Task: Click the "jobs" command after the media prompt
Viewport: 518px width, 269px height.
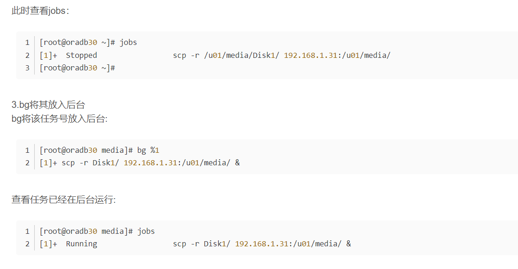Action: (x=146, y=231)
